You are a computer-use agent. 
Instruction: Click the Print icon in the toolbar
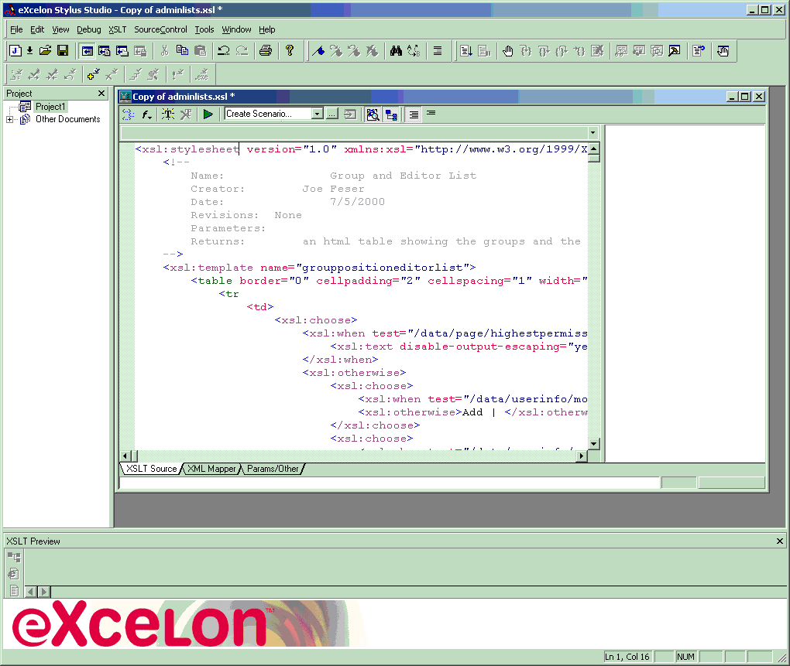266,51
